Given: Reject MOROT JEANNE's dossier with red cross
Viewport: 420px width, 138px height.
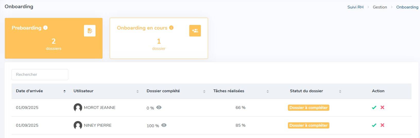Looking at the screenshot, I should (382, 107).
